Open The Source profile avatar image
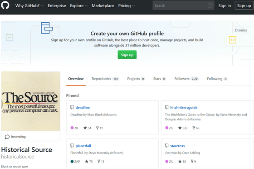Viewport: 254px width, 169px height. click(x=30, y=101)
